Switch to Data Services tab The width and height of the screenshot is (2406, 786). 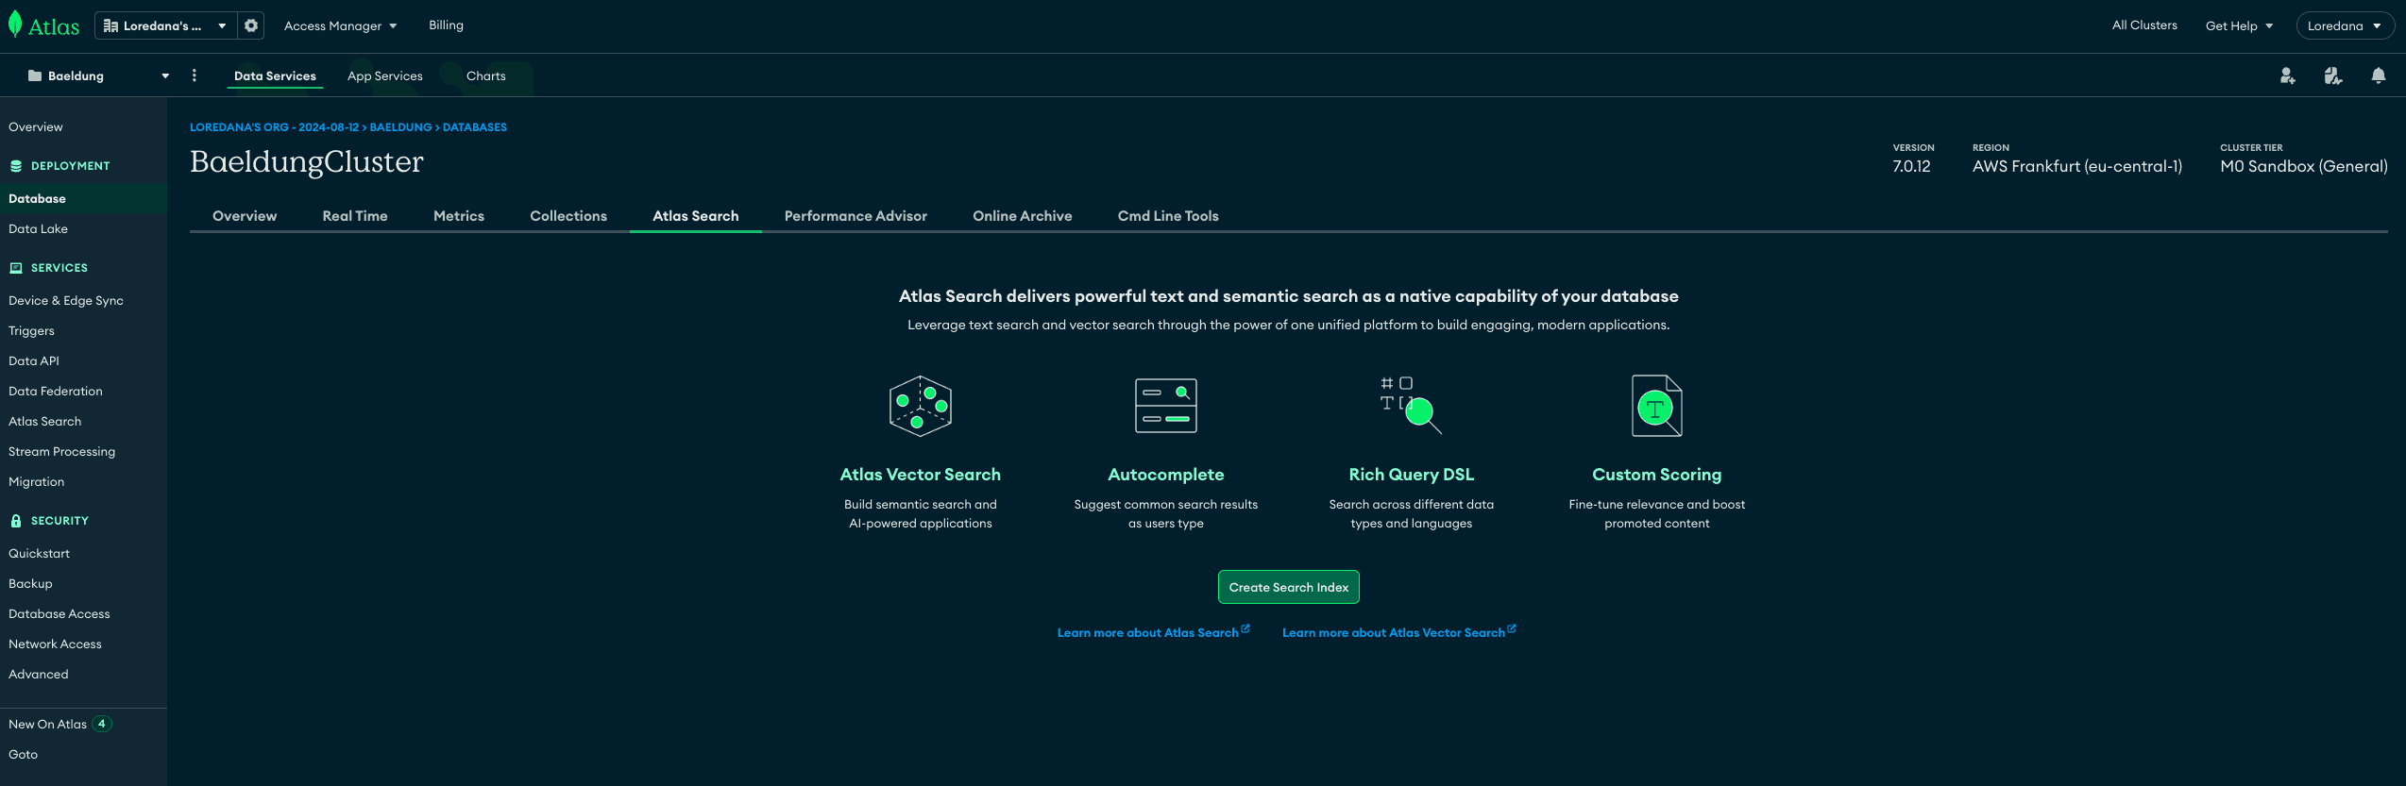pyautogui.click(x=275, y=76)
